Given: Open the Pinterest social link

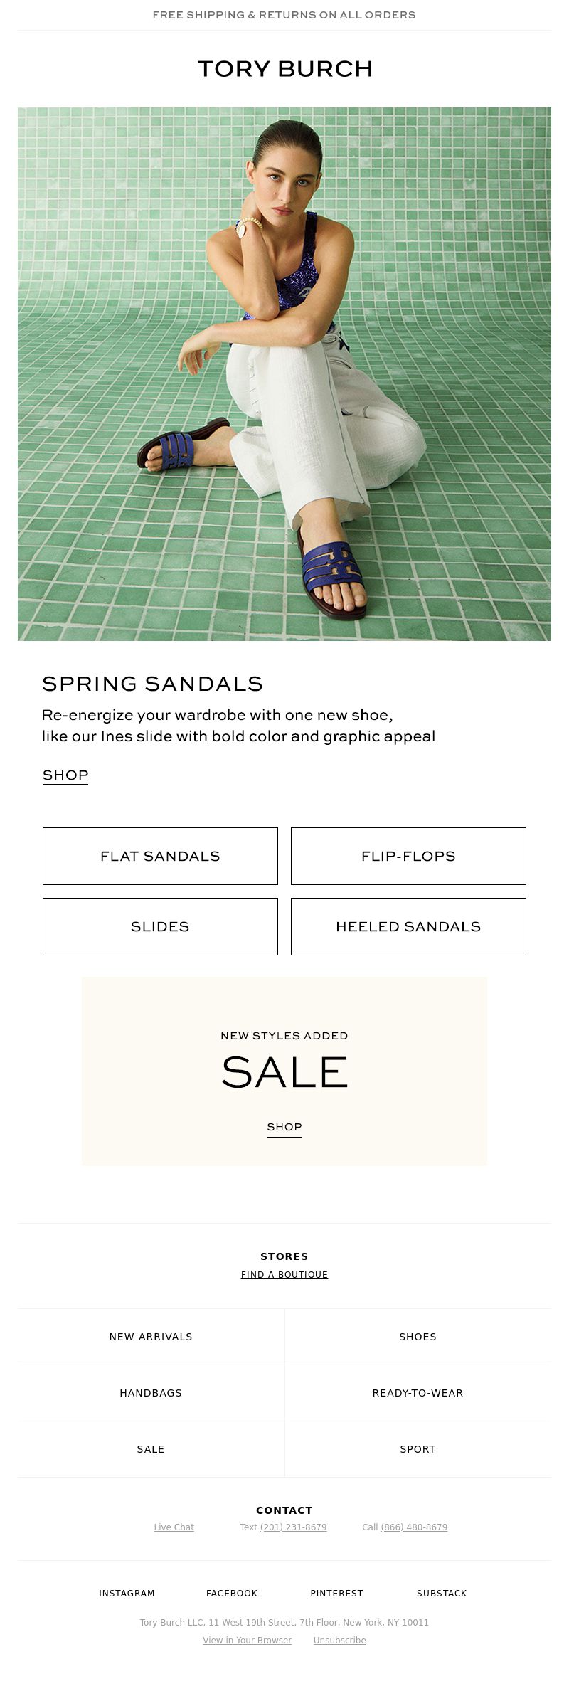Looking at the screenshot, I should pyautogui.click(x=336, y=1593).
